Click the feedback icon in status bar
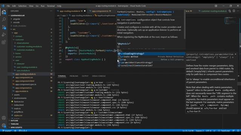 [x=233, y=131]
